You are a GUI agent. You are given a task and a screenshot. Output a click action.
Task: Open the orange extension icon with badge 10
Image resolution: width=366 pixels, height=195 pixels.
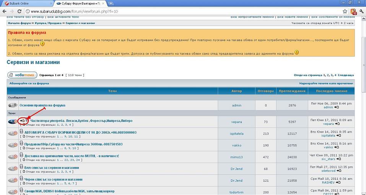click(354, 12)
